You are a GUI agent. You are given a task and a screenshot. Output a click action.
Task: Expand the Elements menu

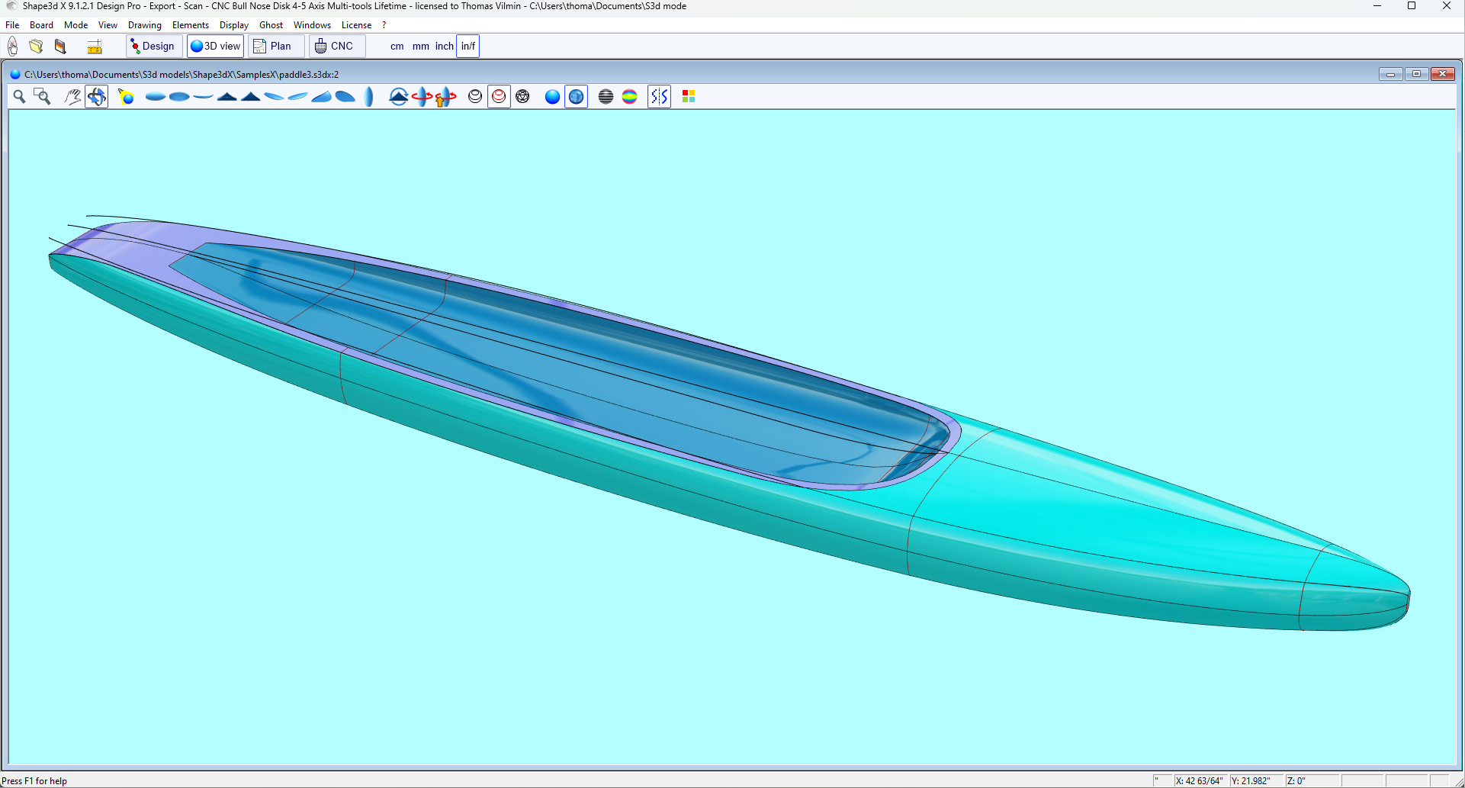[190, 25]
